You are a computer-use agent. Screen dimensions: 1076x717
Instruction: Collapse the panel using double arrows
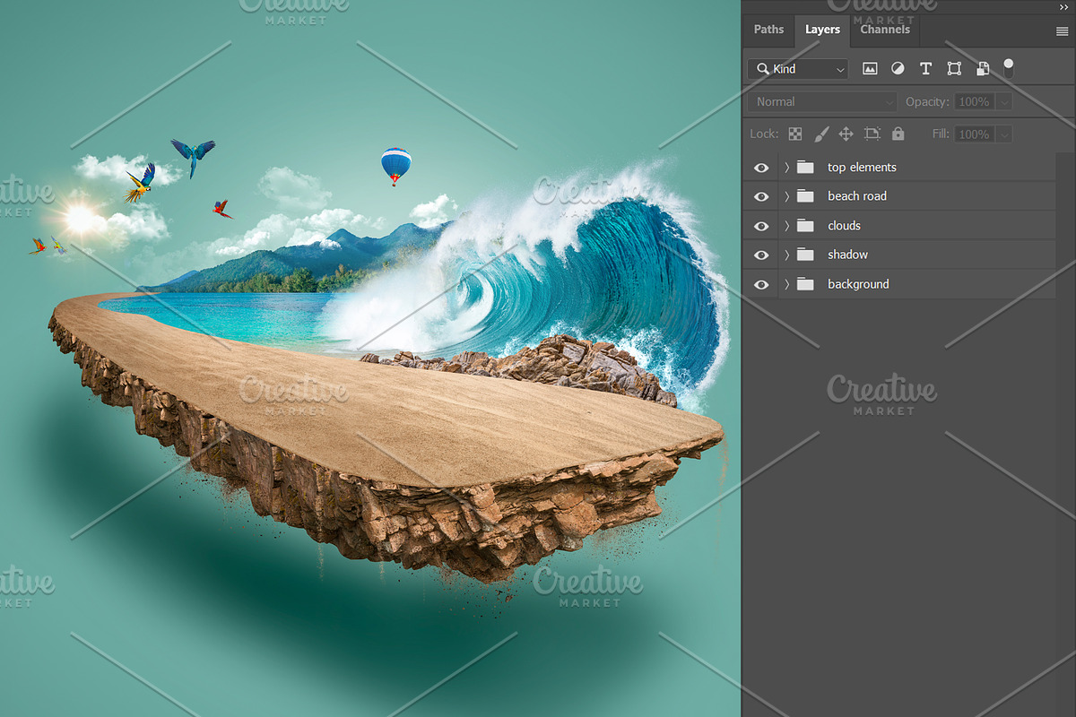click(1063, 6)
